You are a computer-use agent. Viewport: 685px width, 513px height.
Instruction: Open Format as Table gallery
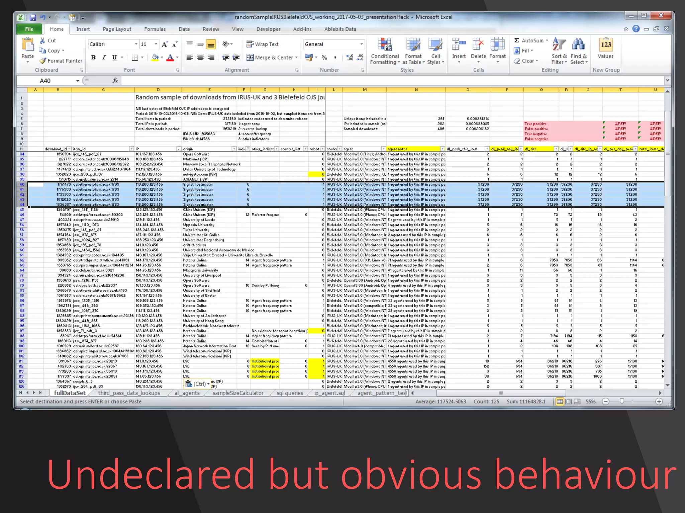click(413, 51)
